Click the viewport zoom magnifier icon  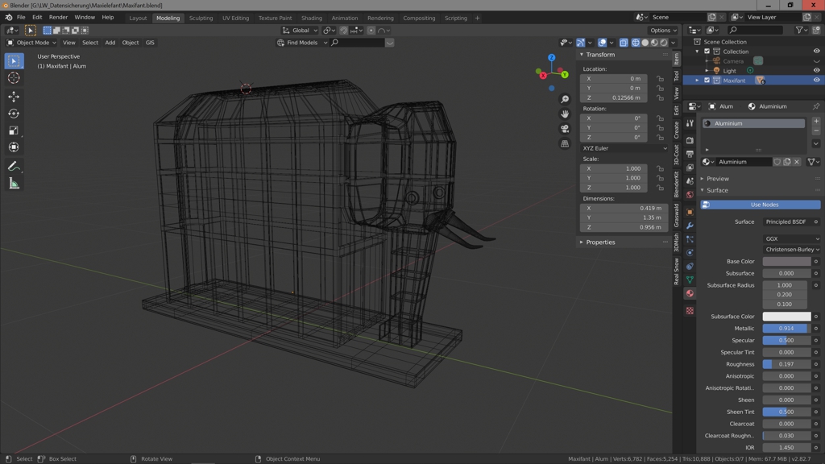point(565,99)
